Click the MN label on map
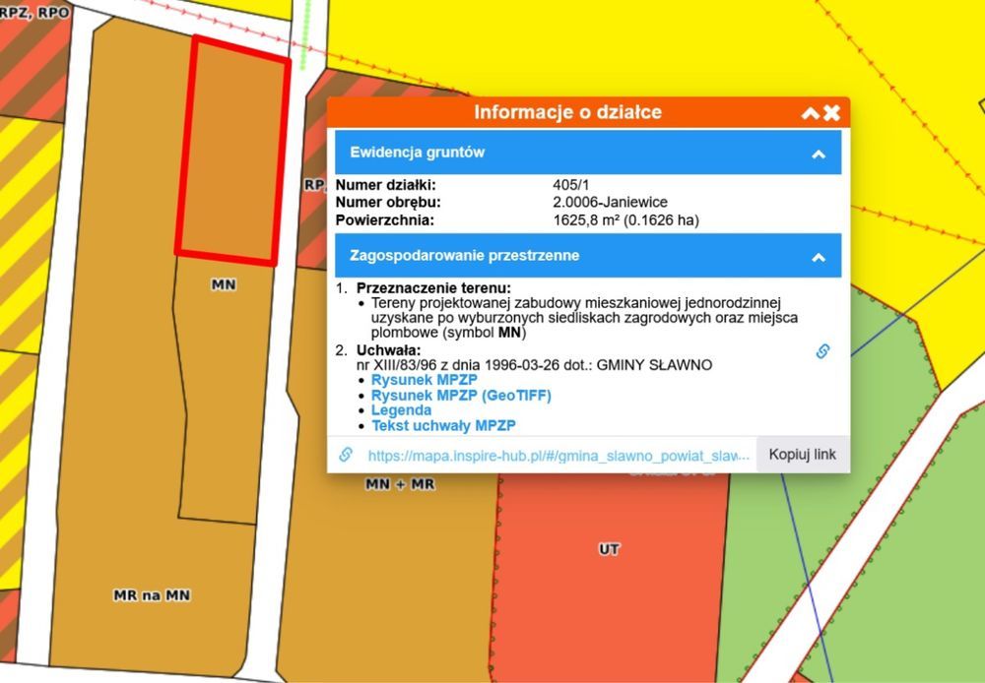Image resolution: width=985 pixels, height=683 pixels. click(224, 285)
